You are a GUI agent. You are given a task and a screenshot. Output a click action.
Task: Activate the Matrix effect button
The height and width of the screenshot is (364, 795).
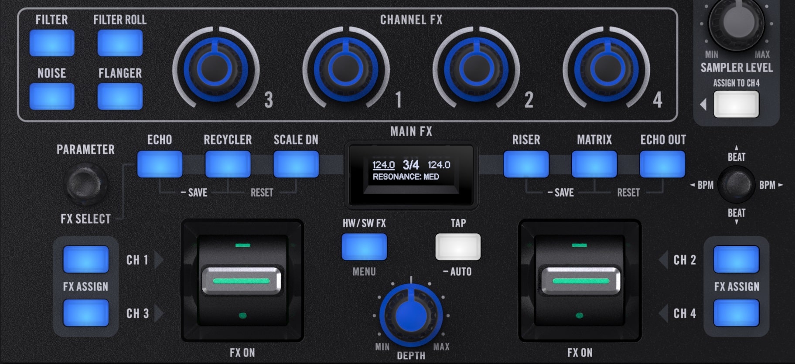pos(594,164)
